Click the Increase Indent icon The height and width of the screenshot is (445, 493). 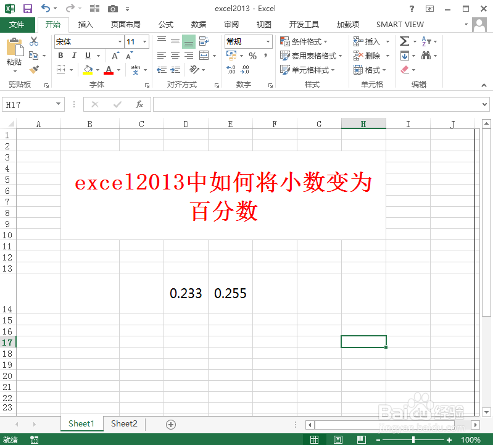pyautogui.click(x=175, y=70)
